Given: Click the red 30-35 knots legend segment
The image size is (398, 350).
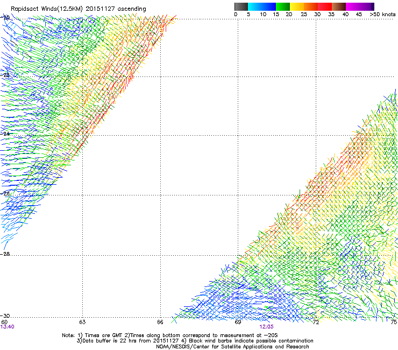Looking at the screenshot, I should point(325,6).
